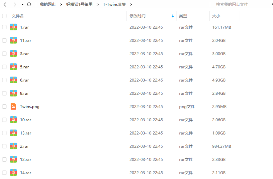Click the 13.rar archive icon

click(x=13, y=133)
